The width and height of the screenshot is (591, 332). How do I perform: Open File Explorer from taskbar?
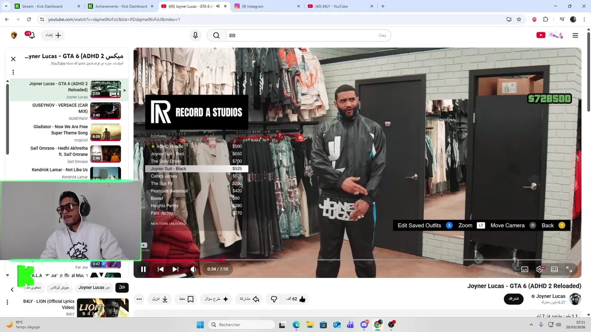coord(309,325)
